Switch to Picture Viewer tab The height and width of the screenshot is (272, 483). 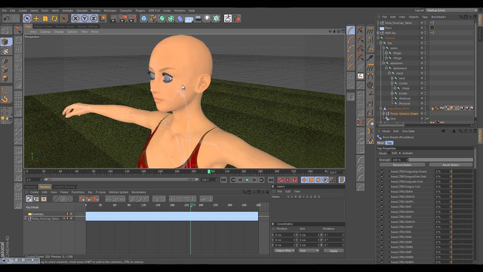pos(43,26)
